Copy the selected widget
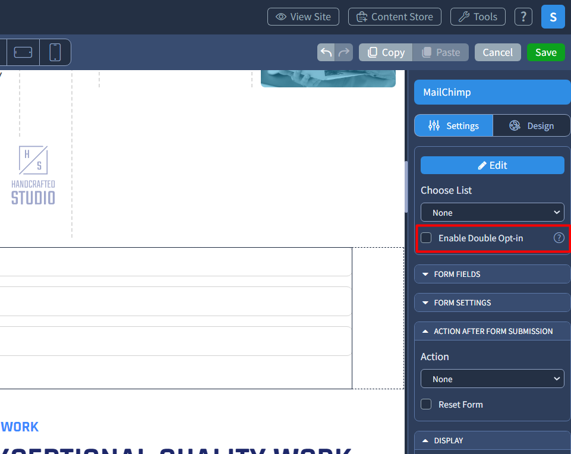 click(x=386, y=52)
